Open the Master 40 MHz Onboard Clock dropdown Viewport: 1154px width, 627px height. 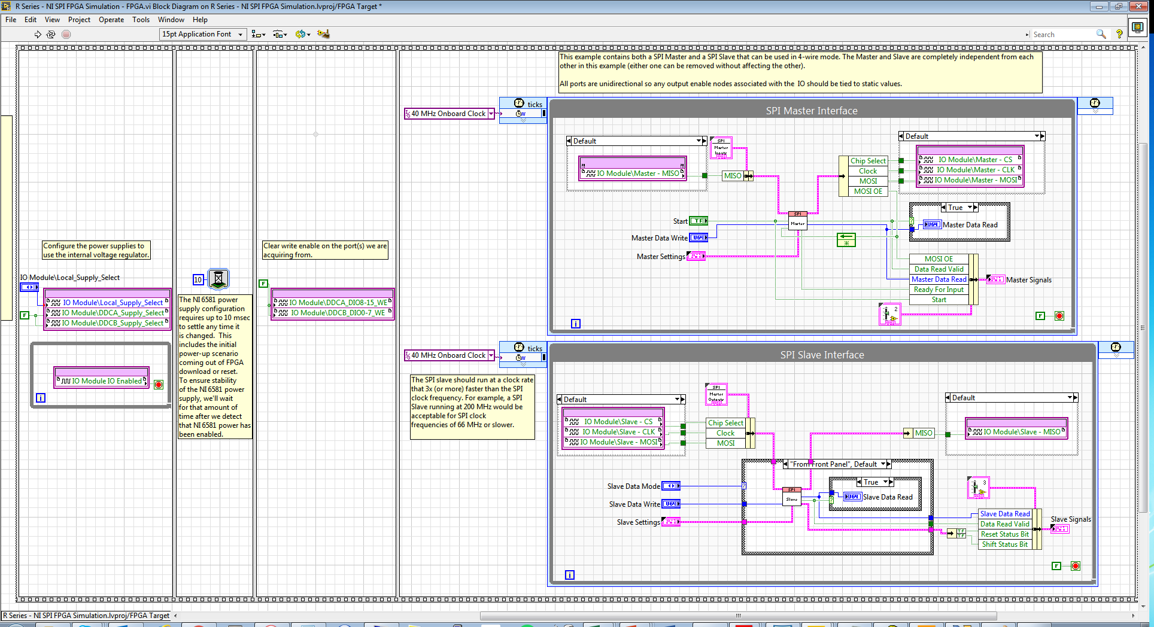click(491, 113)
